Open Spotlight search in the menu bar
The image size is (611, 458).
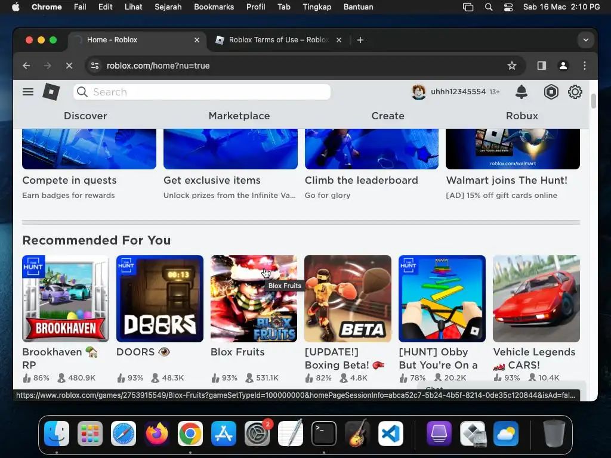(488, 7)
